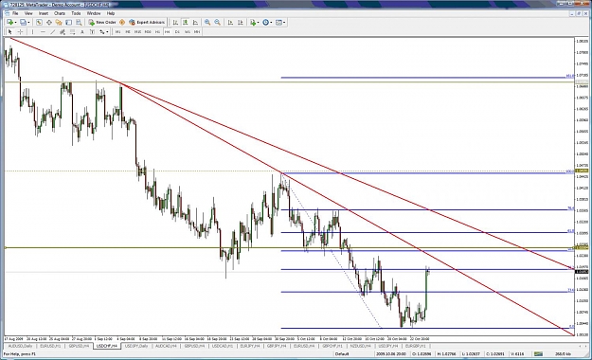
Task: Open the Insert menu
Action: [44, 13]
